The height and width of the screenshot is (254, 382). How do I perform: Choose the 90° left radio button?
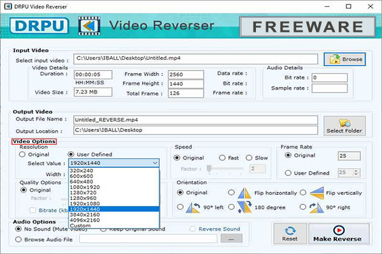pyautogui.click(x=180, y=207)
